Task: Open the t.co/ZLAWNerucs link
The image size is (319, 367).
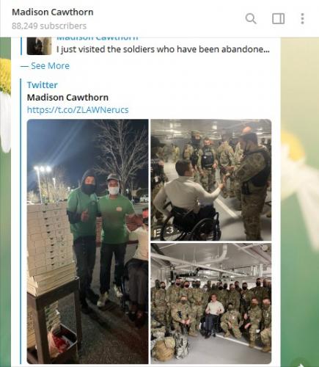Action: point(78,109)
